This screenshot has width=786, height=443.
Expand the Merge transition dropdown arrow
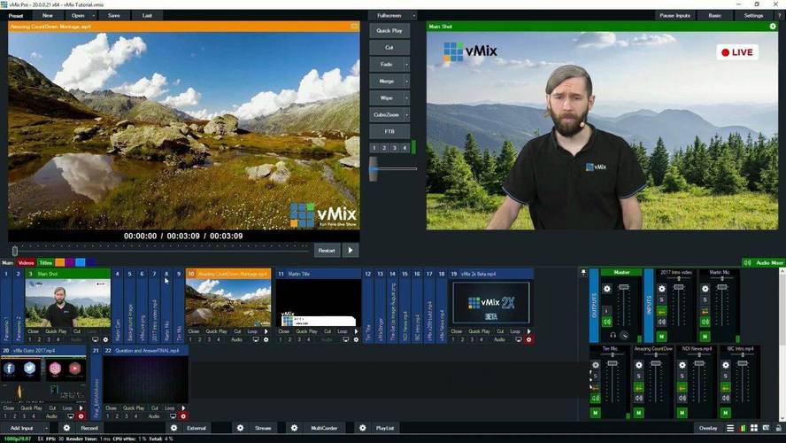pyautogui.click(x=406, y=81)
